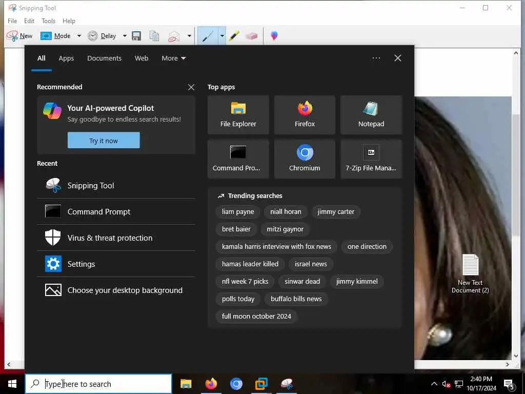Search trending topic niall horan
The width and height of the screenshot is (525, 394).
point(286,212)
